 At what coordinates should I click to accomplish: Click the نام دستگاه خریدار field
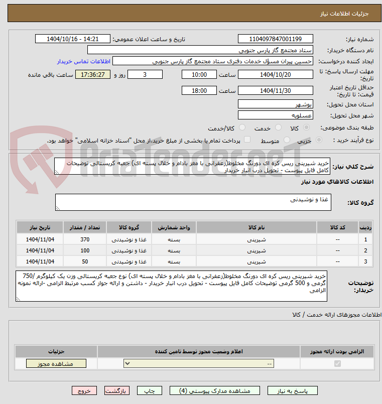click(x=200, y=50)
